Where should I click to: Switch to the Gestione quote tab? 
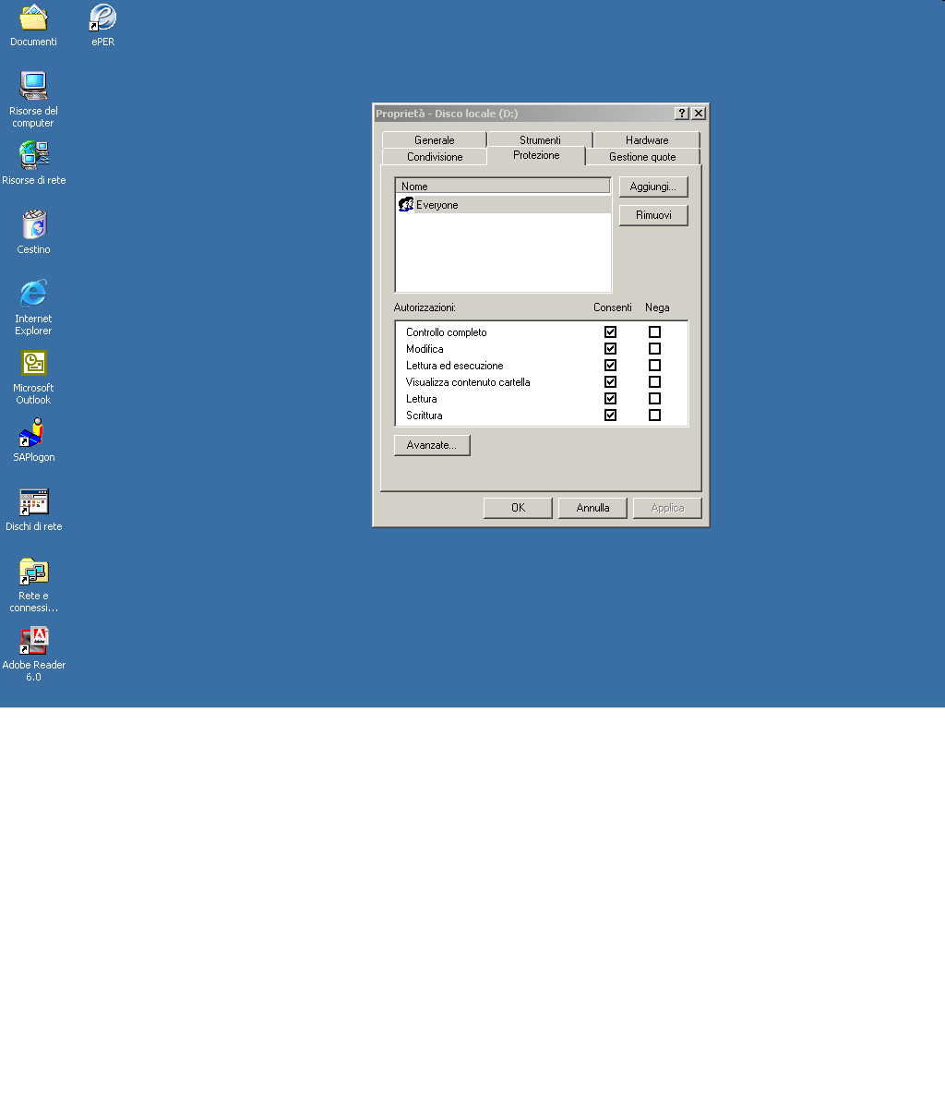[x=642, y=157]
